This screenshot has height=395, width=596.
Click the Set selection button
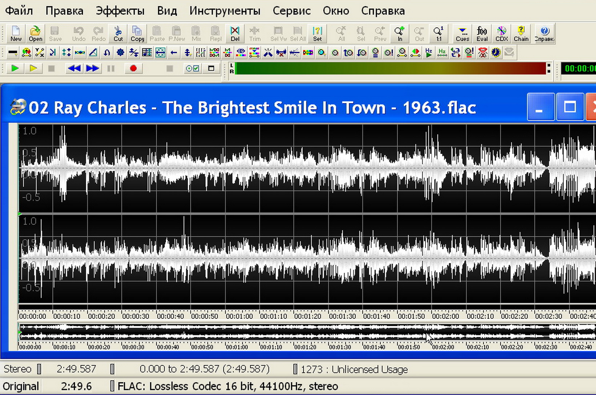pos(317,34)
